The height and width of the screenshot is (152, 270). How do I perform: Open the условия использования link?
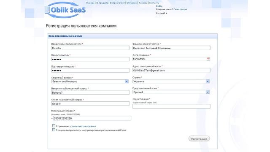point(83,126)
